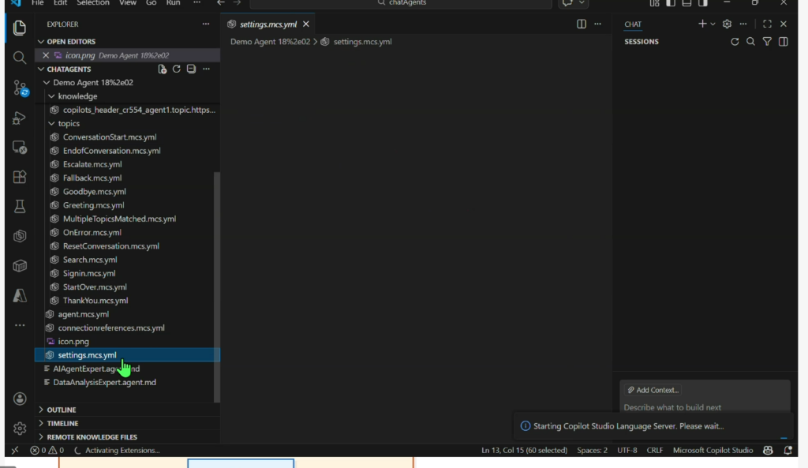The width and height of the screenshot is (808, 468).
Task: Open CHATAGENTS section more actions
Action: (x=206, y=69)
